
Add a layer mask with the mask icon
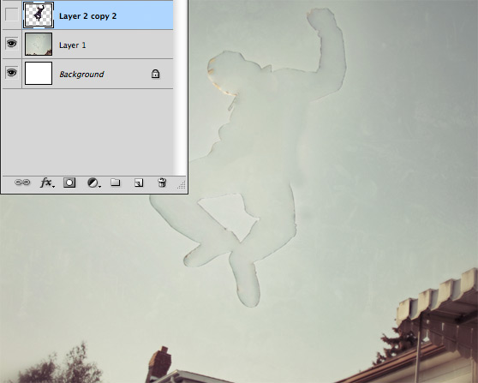69,183
